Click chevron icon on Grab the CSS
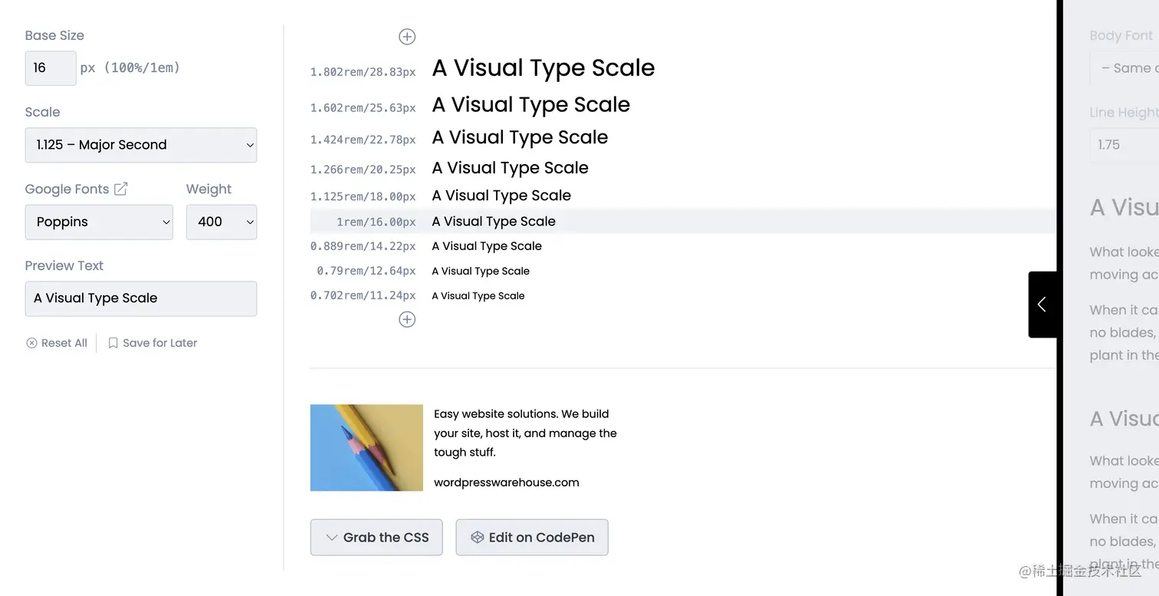1159x596 pixels. pos(331,538)
